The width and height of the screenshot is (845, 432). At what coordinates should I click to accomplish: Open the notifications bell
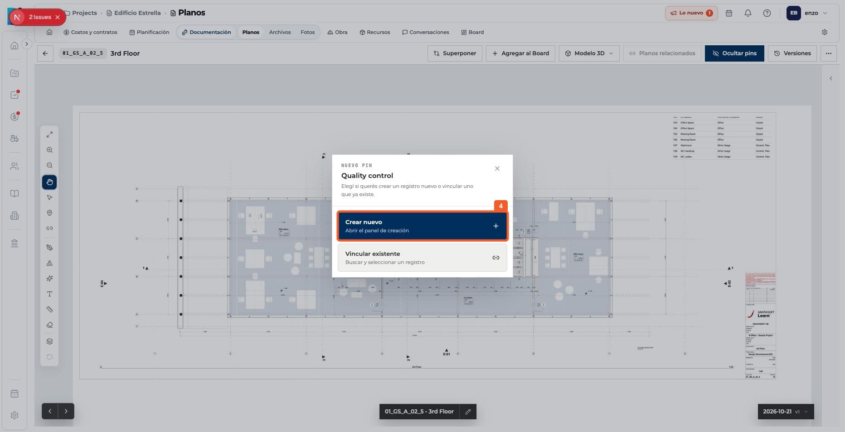coord(748,13)
